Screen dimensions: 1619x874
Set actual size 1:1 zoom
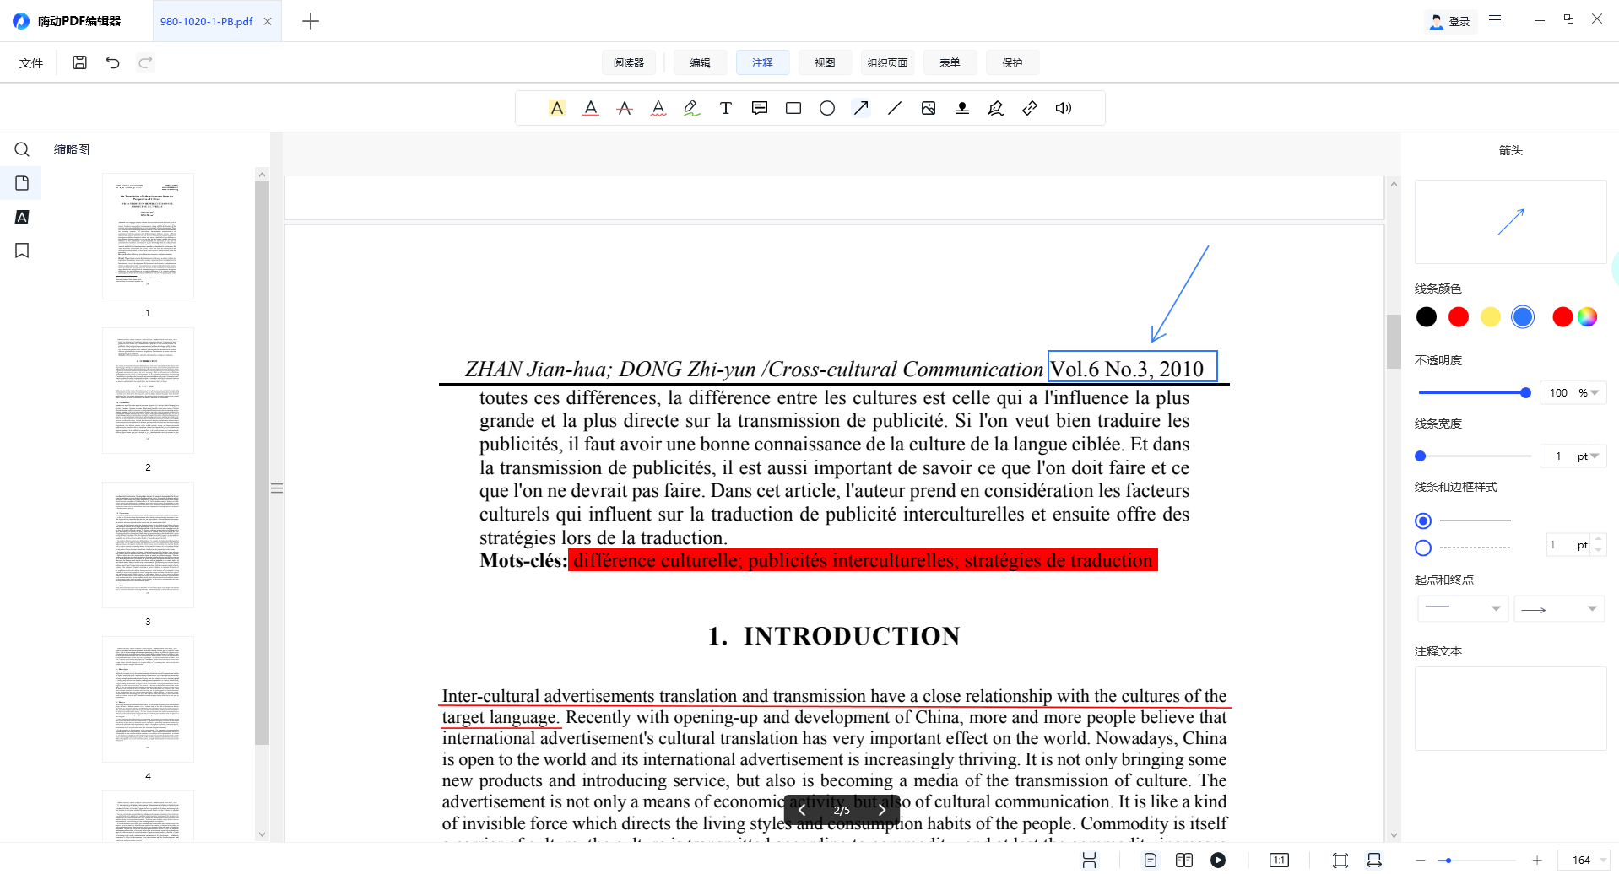tap(1280, 860)
